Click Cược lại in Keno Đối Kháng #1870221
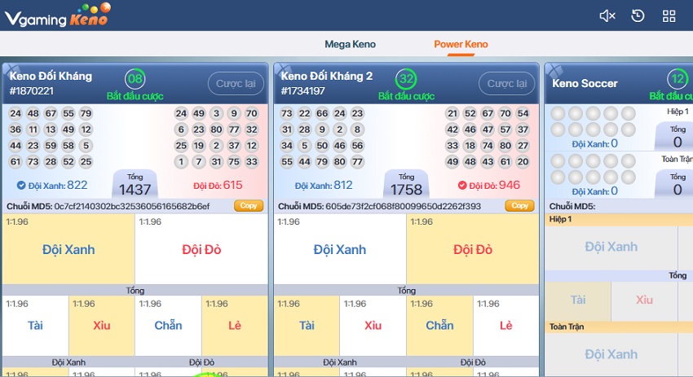Viewport: 693px width, 377px height. pyautogui.click(x=236, y=83)
